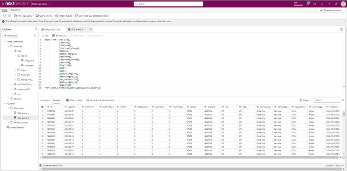
Task: Click the updated column header
Action: [x=72, y=107]
